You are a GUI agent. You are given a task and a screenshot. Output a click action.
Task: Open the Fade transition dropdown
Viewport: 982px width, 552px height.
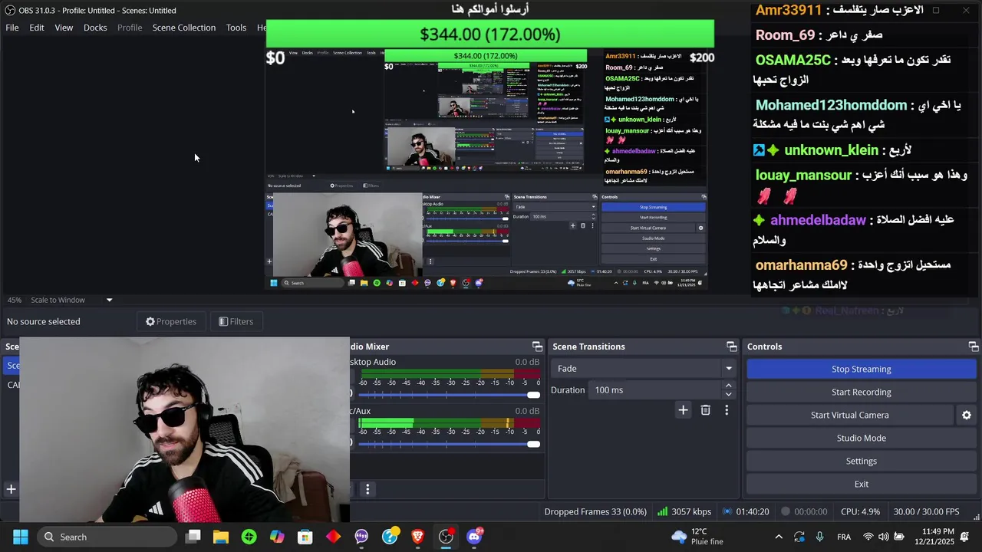coord(643,369)
